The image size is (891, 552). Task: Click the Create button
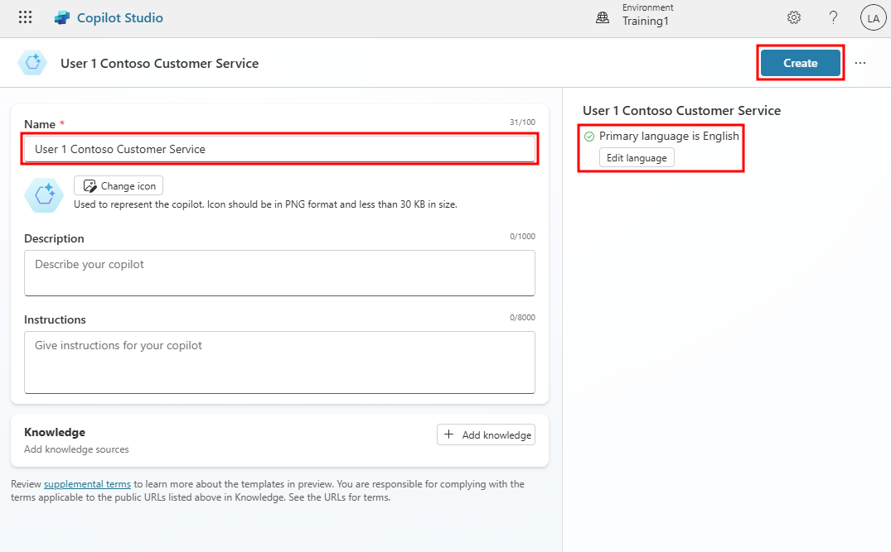click(800, 63)
